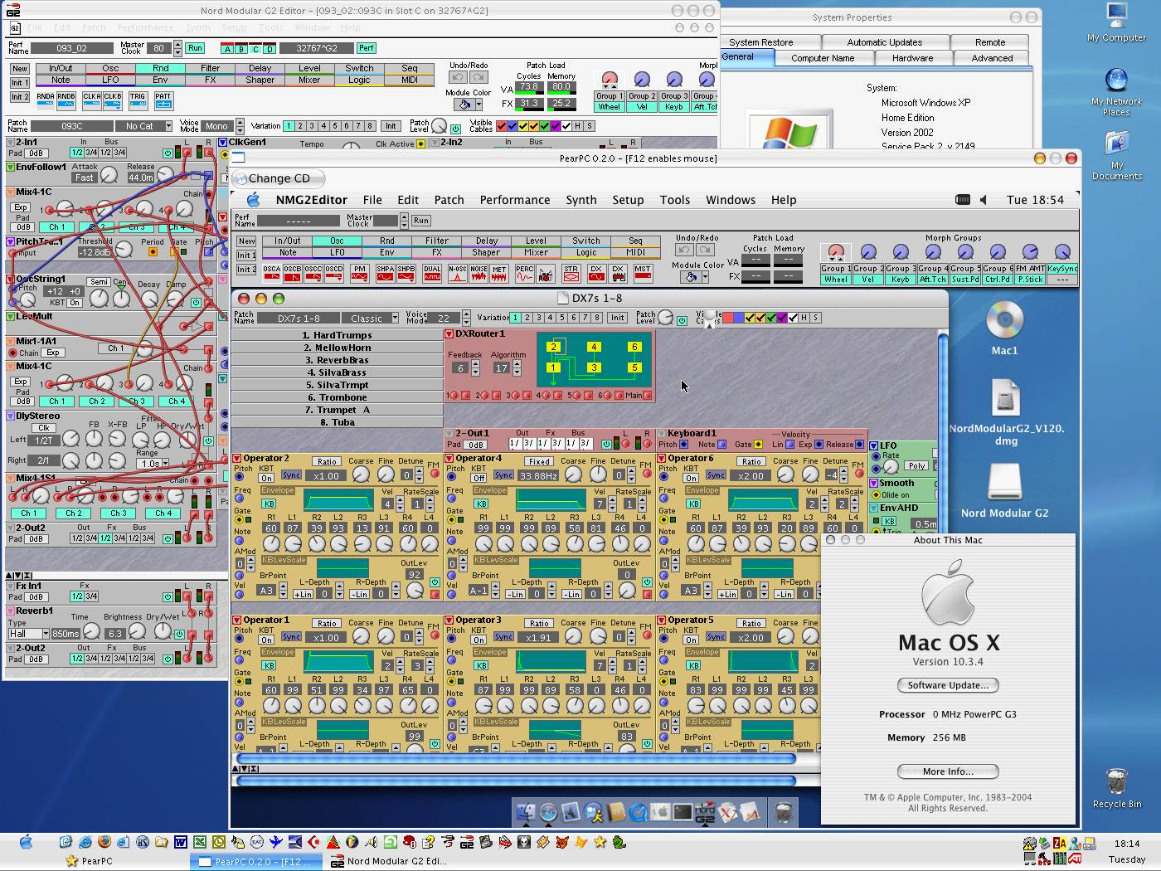
Task: Click the Nord G2 icon in the Dock
Action: [705, 813]
